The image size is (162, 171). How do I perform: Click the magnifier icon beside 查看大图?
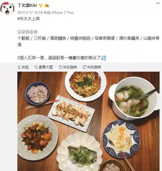pyautogui.click(x=36, y=67)
